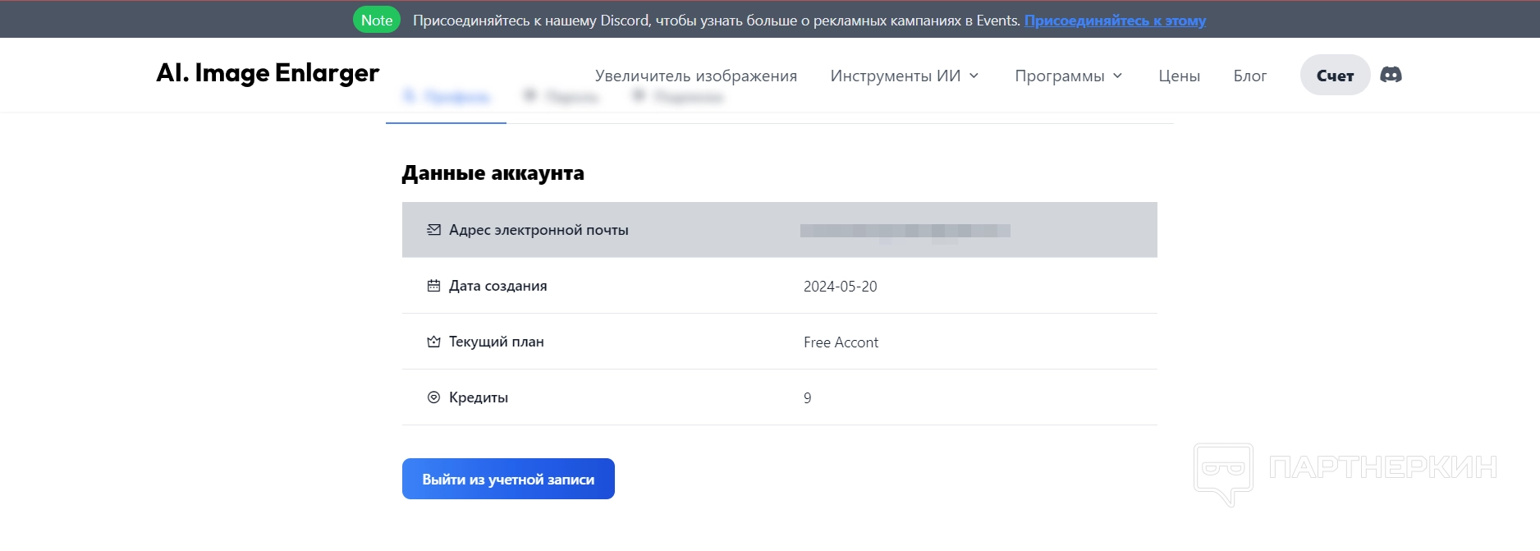Expand the Инструменты ИИ dropdown
This screenshot has height=551, width=1540.
pos(905,76)
